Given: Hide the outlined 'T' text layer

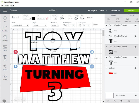Looking at the screenshot, I should coord(135,58).
